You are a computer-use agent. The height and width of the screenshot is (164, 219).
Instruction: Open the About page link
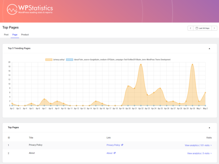(x=109, y=153)
